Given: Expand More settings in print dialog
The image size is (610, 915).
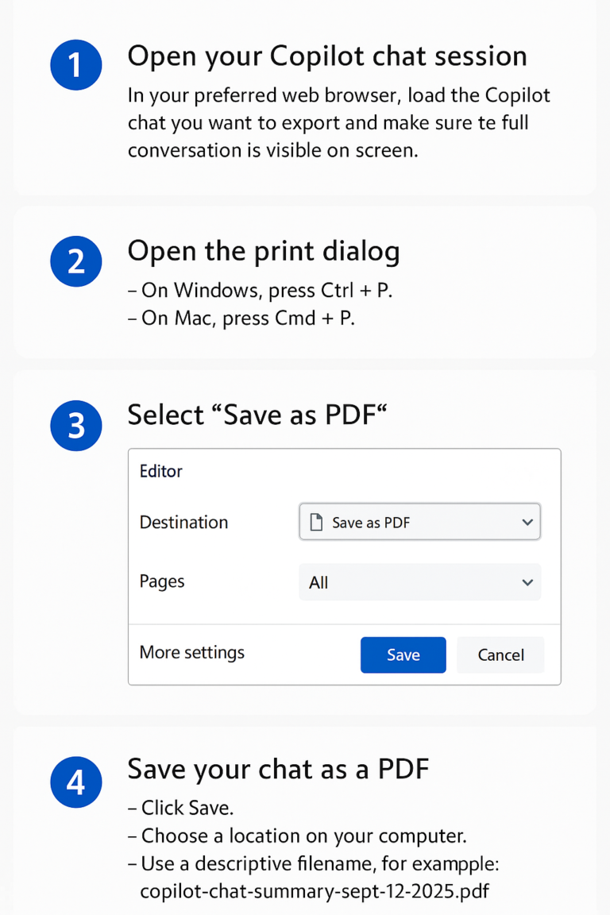Looking at the screenshot, I should click(192, 653).
